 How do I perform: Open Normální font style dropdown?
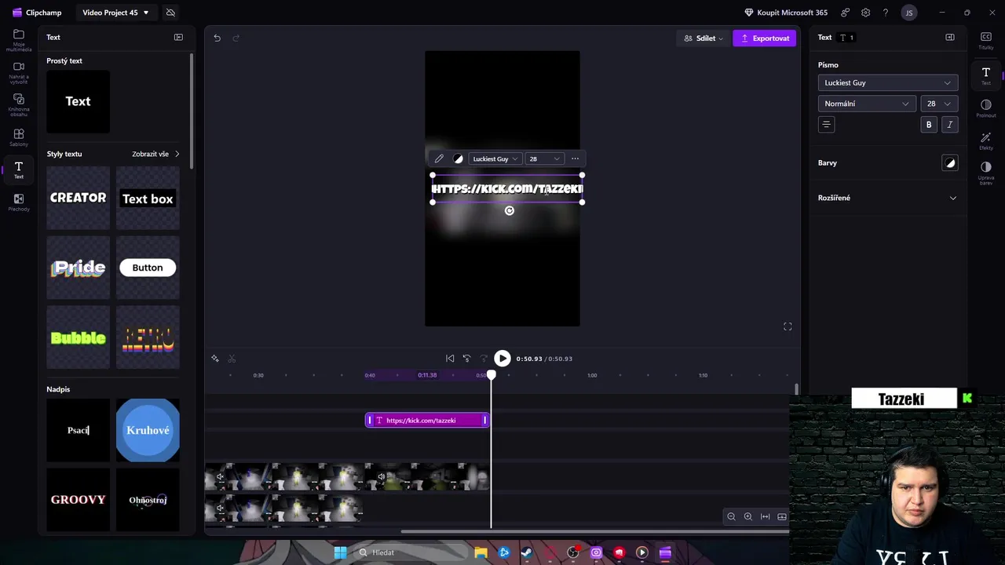[x=867, y=104]
